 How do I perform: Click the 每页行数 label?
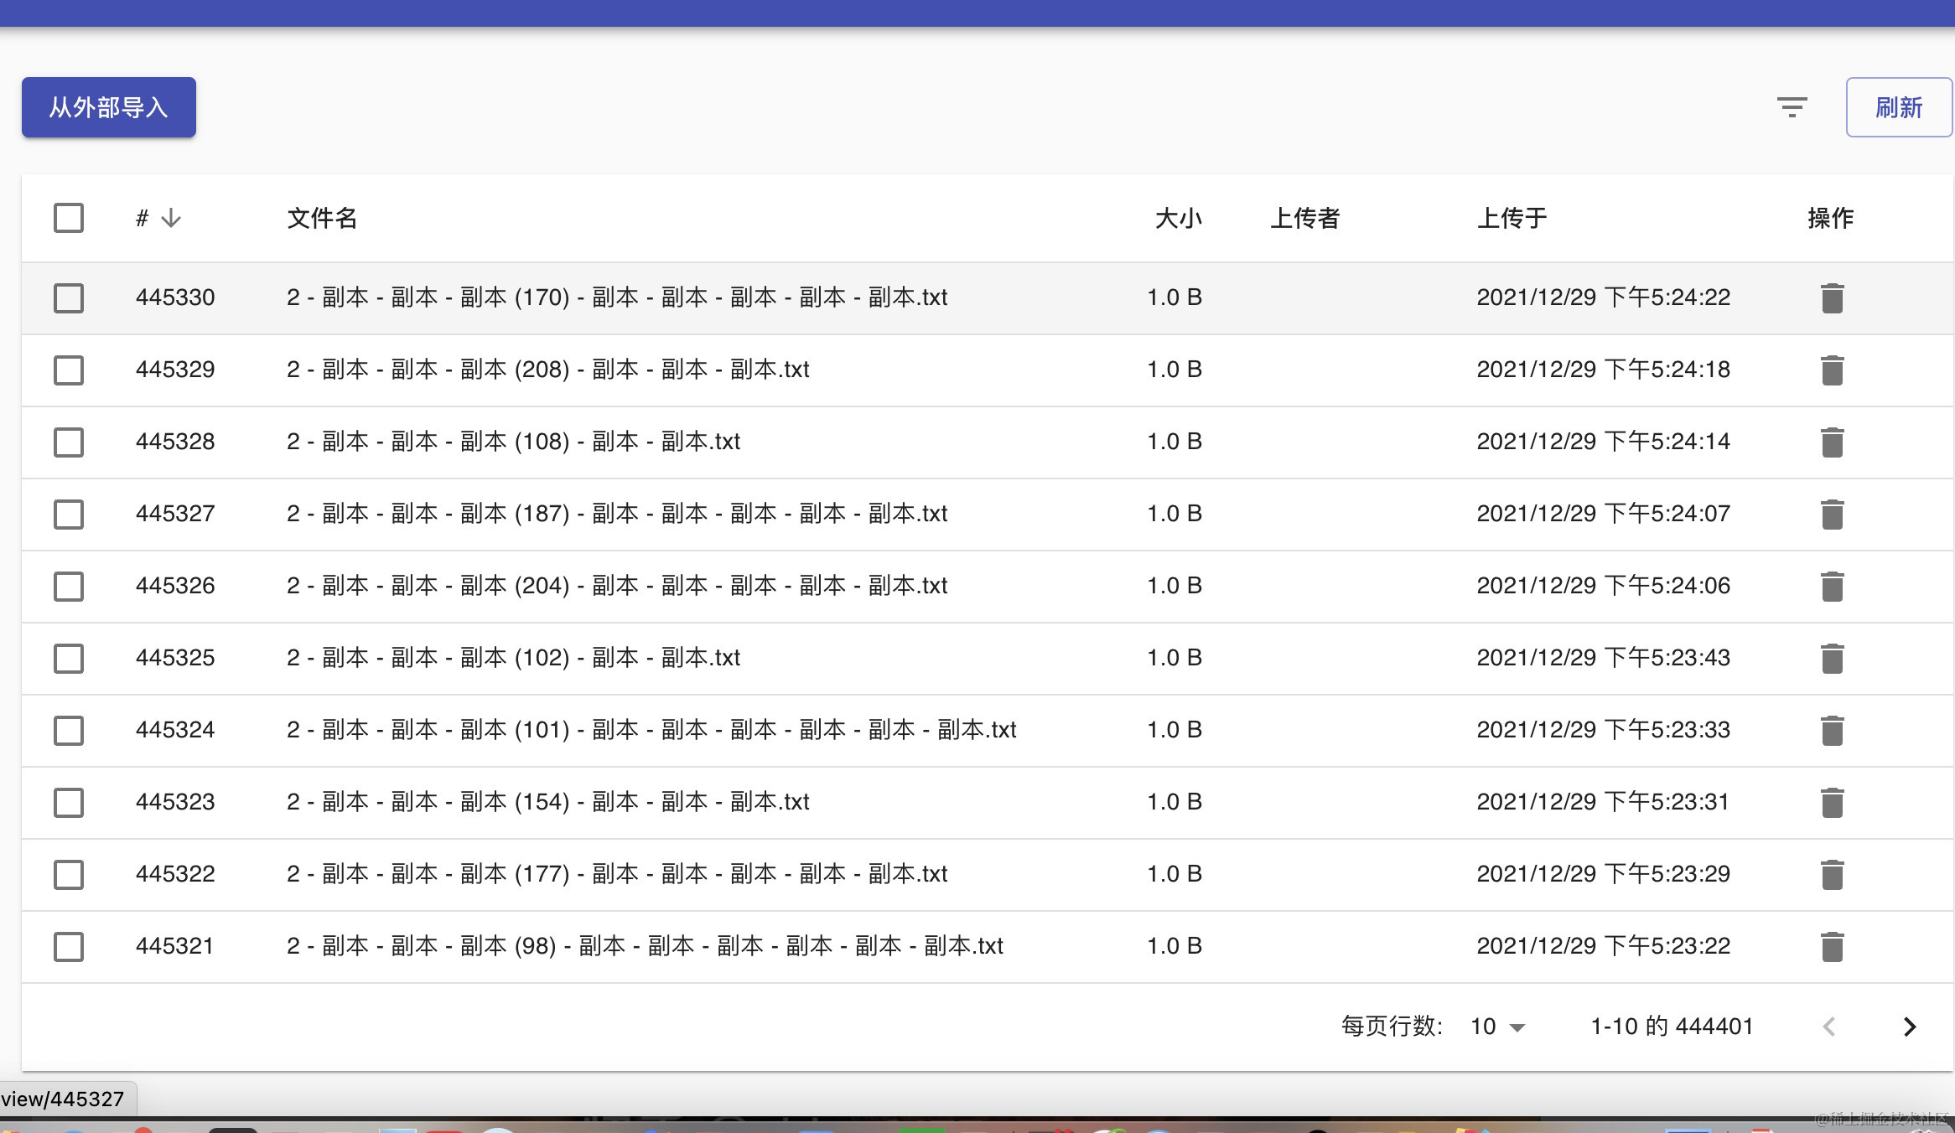click(x=1392, y=1027)
